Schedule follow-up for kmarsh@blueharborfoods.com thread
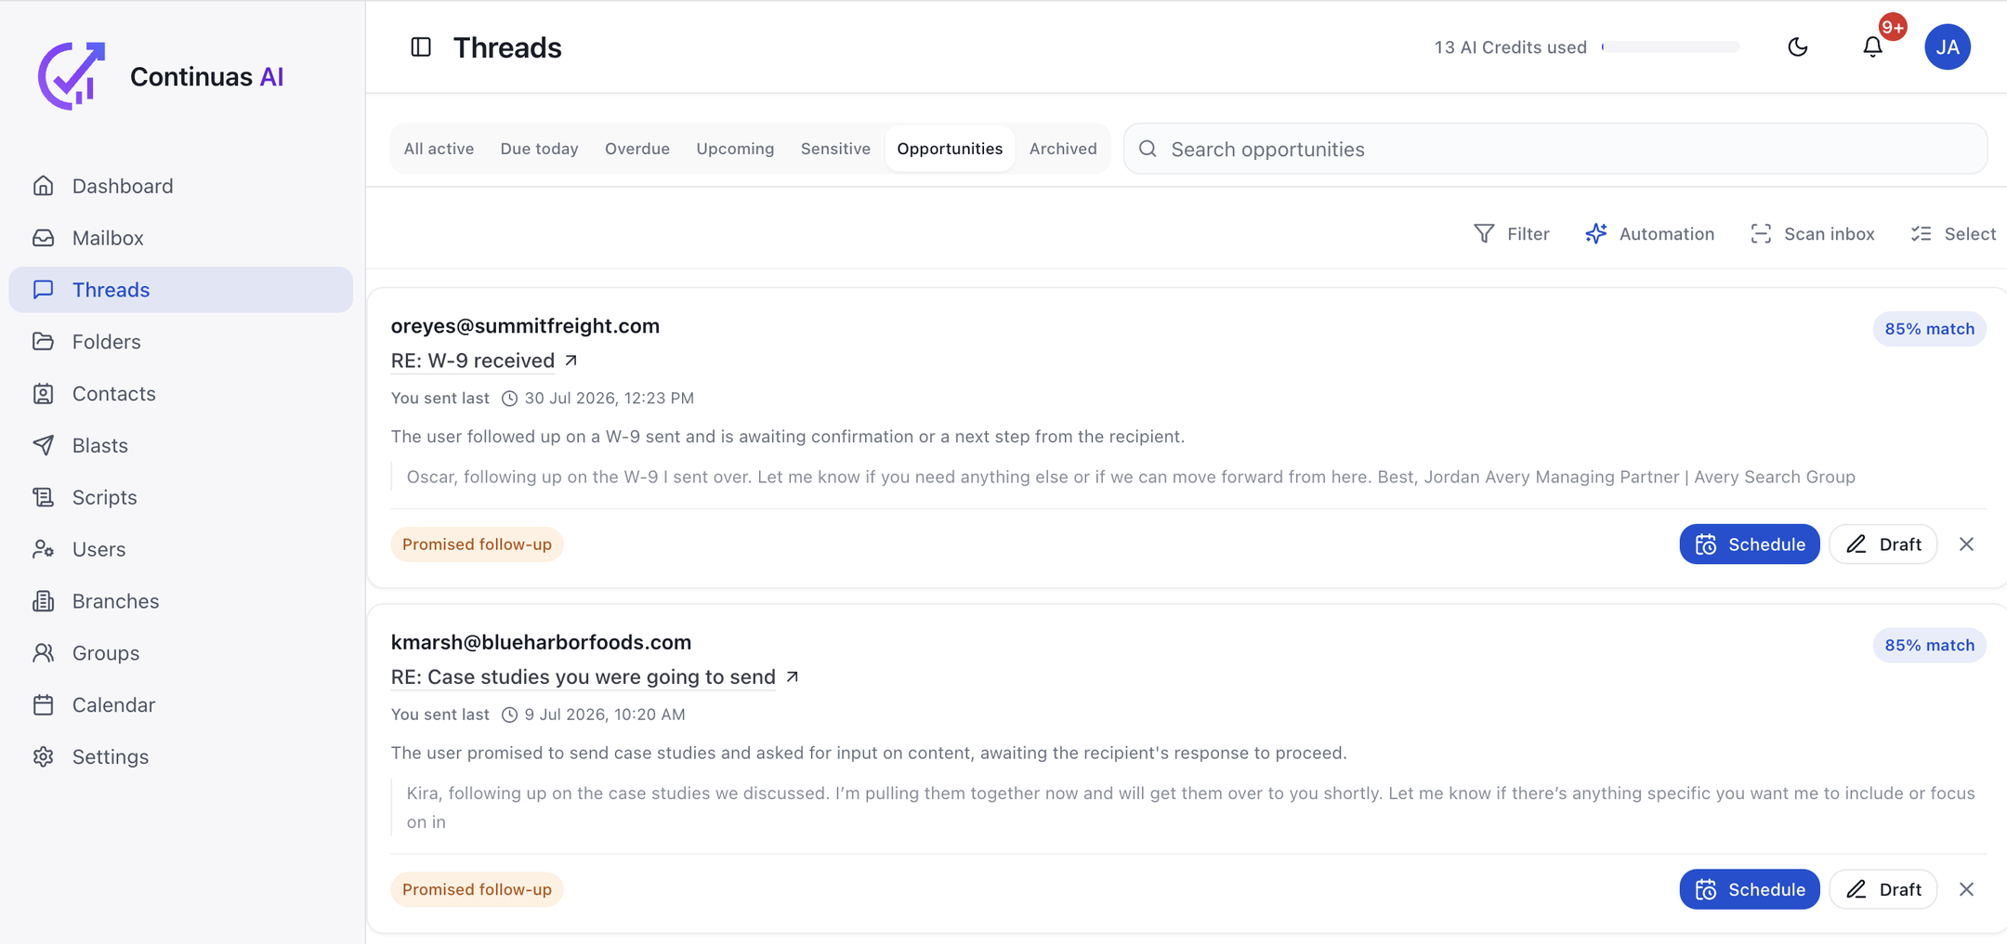The image size is (2007, 944). [1749, 890]
